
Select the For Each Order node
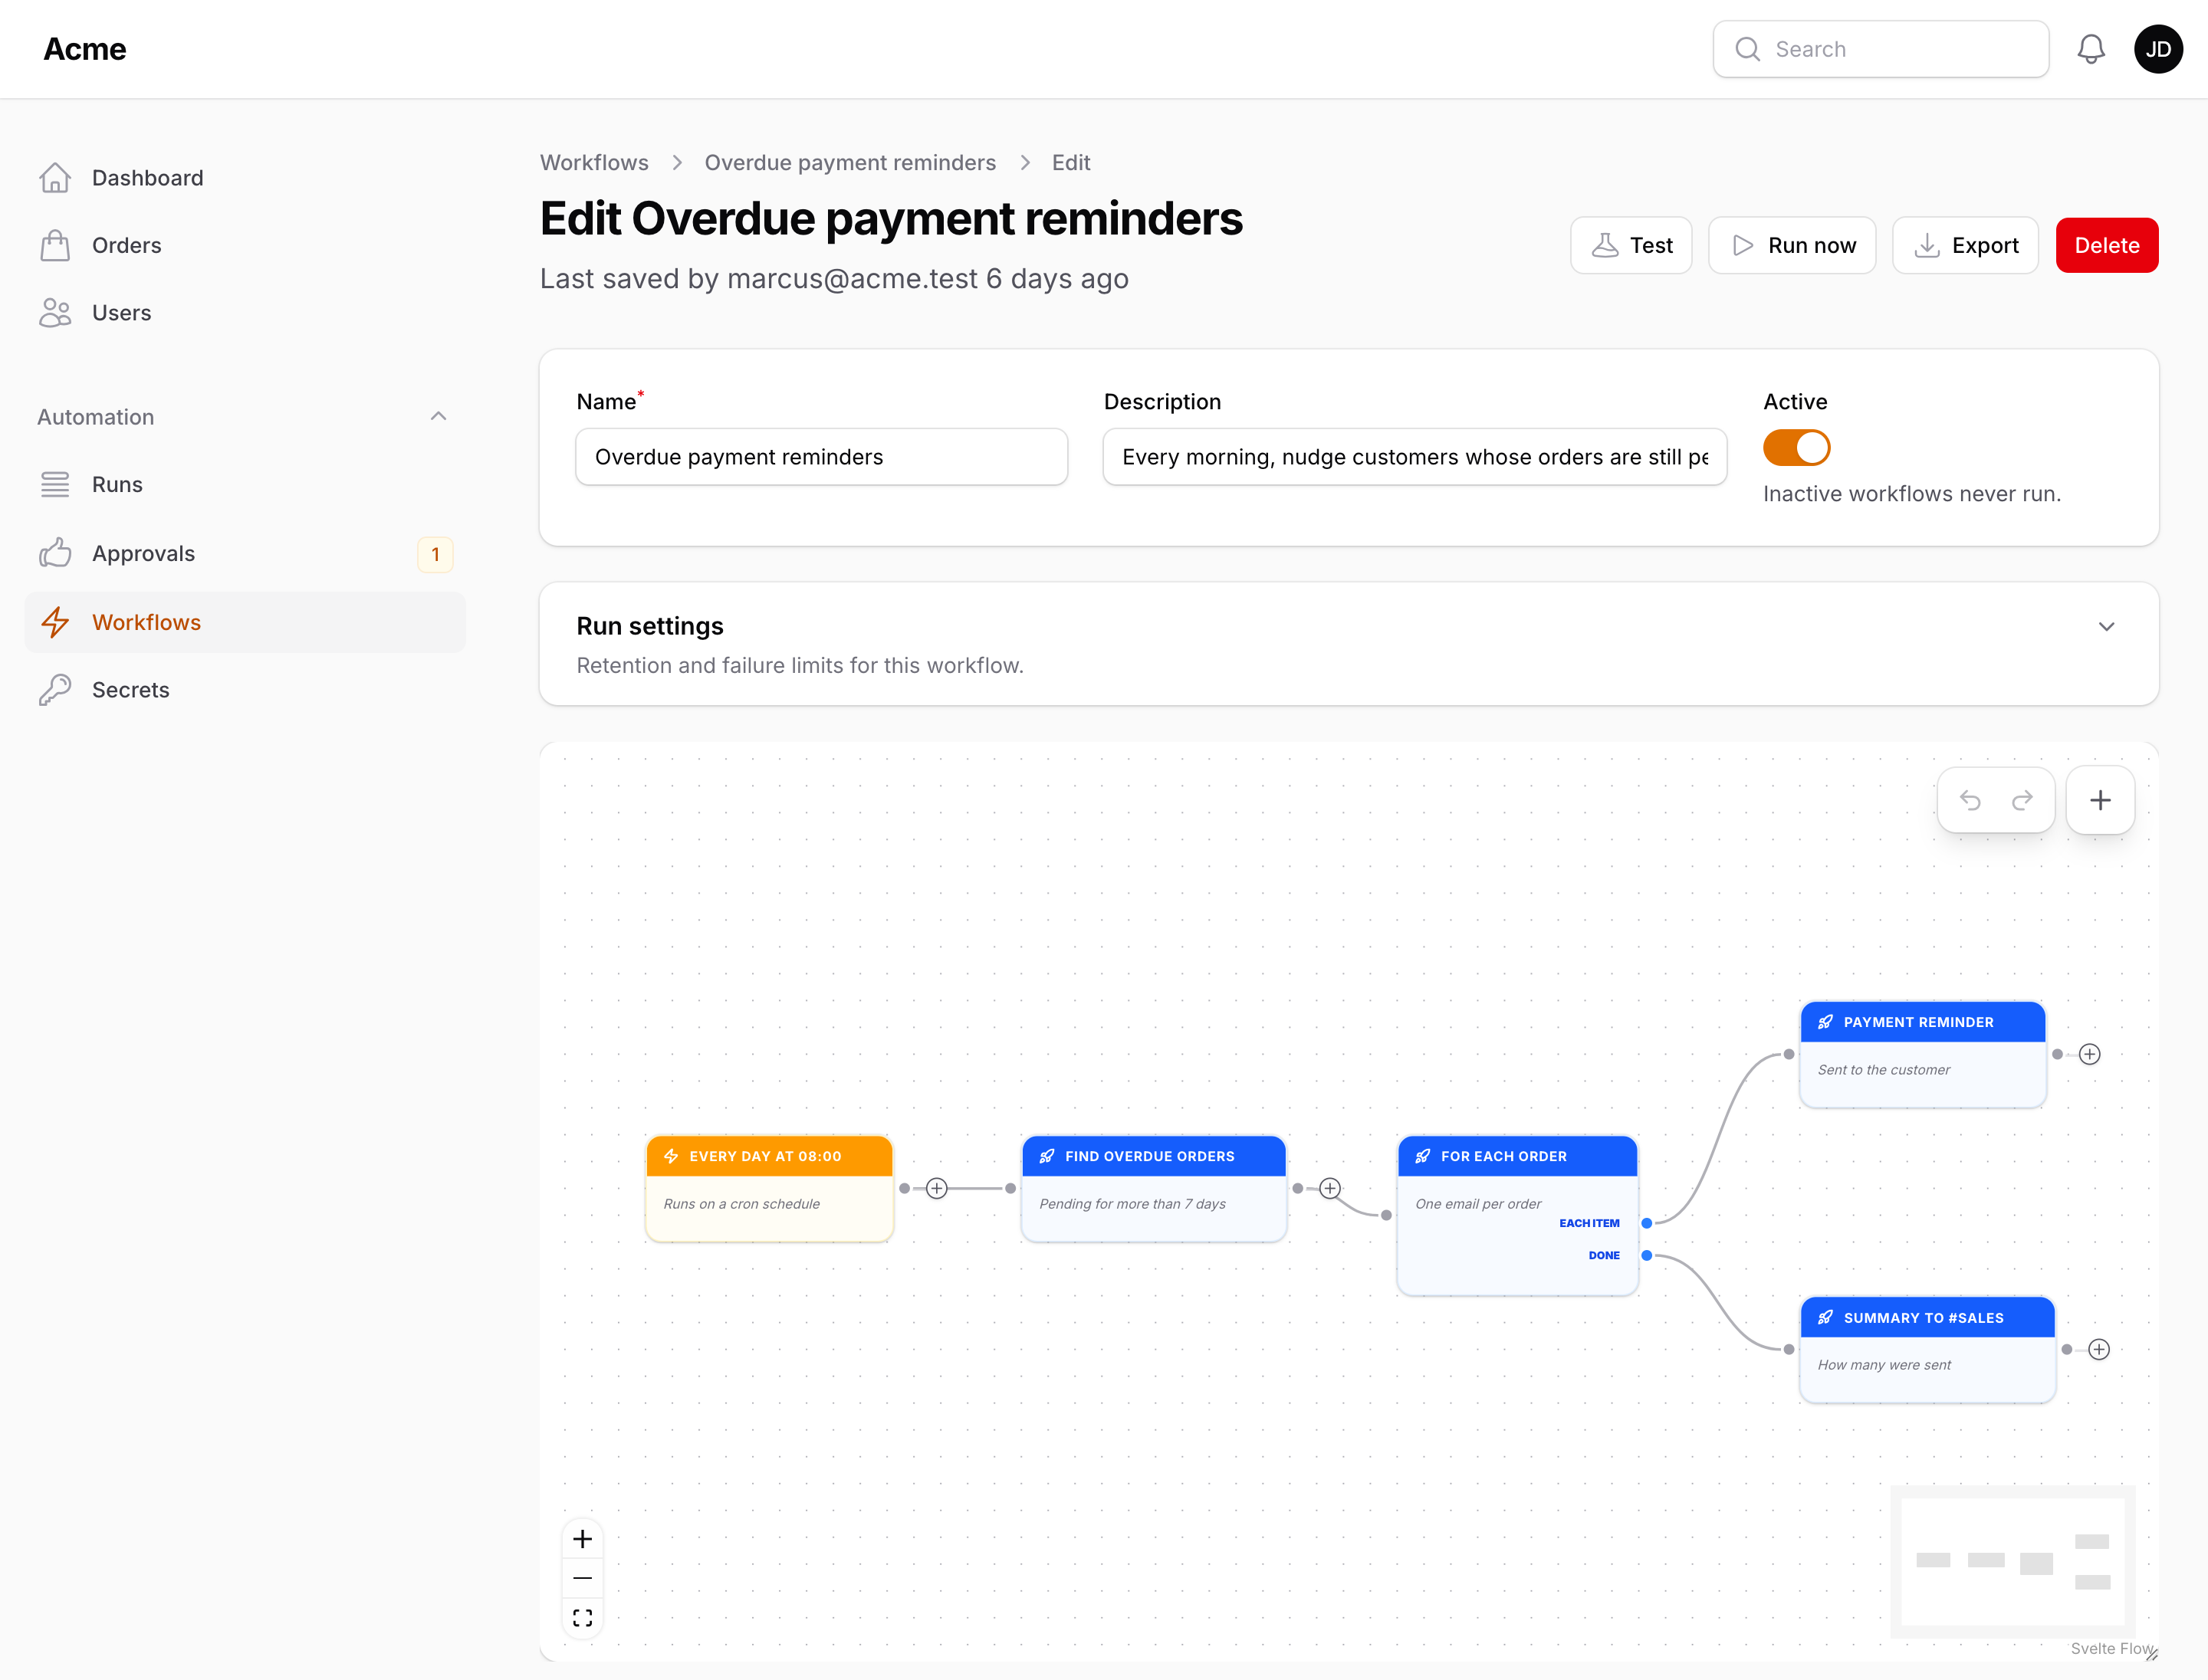pos(1516,1215)
